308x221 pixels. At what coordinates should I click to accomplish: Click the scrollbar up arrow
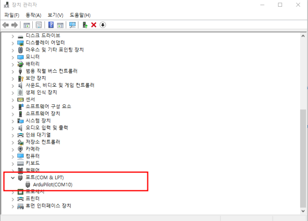(x=303, y=36)
